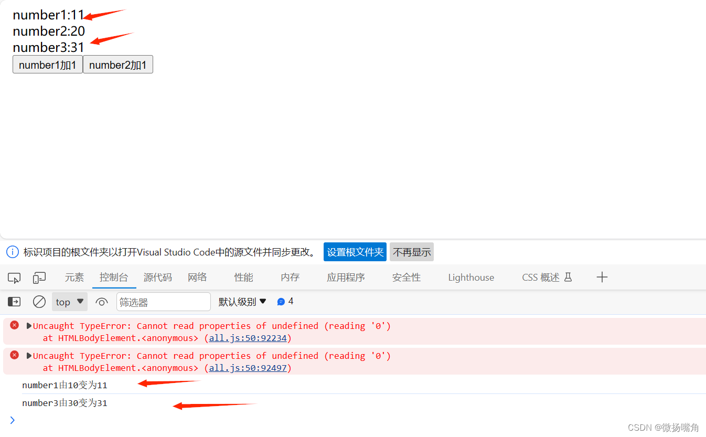Open the 默认级别 log level dropdown
Viewport: 706px width, 437px height.
[242, 302]
